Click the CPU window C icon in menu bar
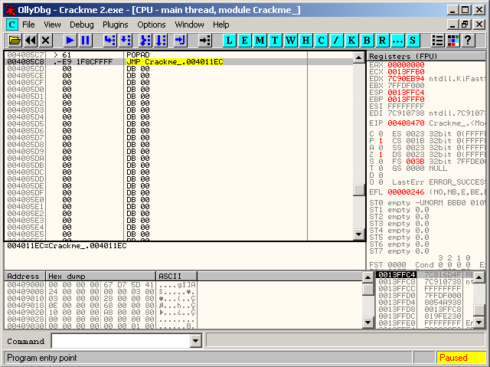 click(12, 25)
